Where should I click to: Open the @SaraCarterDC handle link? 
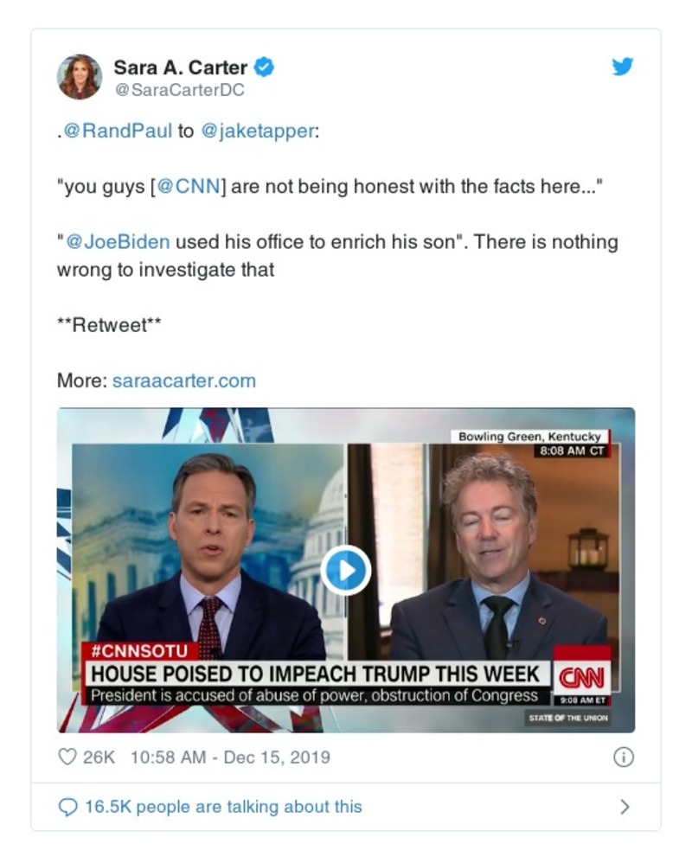[179, 90]
